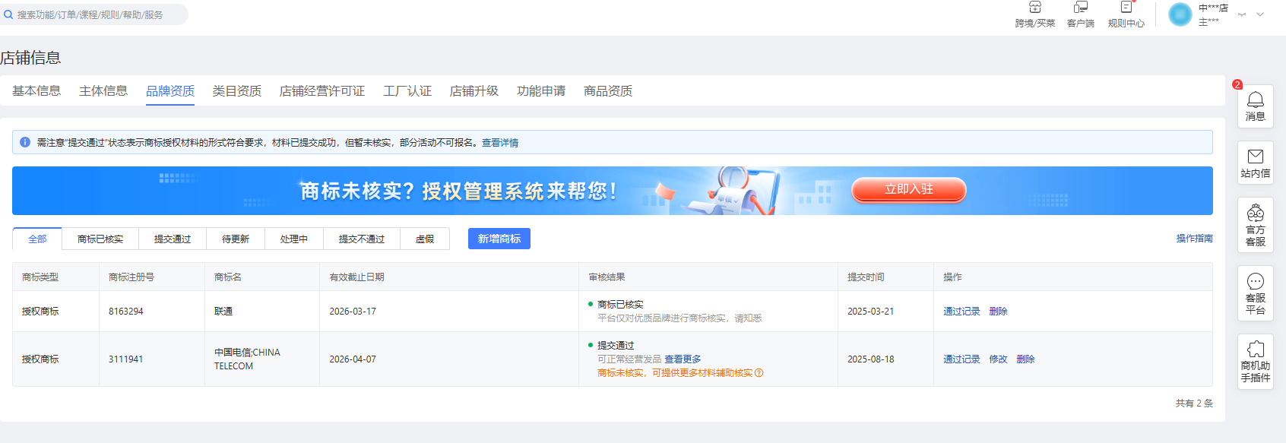Click the help icon after 商标未核实 notice
This screenshot has width=1286, height=443.
(x=759, y=373)
